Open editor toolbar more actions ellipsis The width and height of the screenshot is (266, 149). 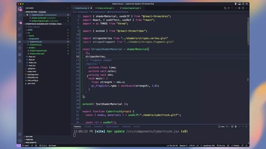tap(246, 8)
